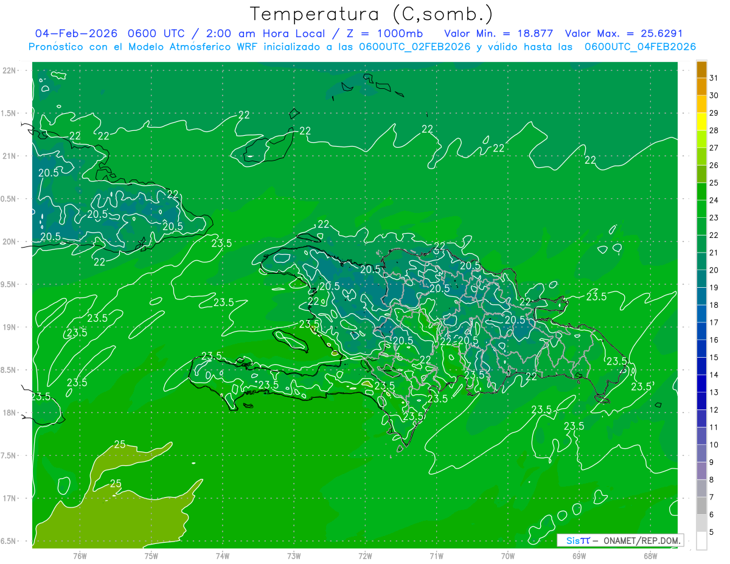The height and width of the screenshot is (564, 730).
Task: Click the legend value '5'
Action: (x=712, y=532)
